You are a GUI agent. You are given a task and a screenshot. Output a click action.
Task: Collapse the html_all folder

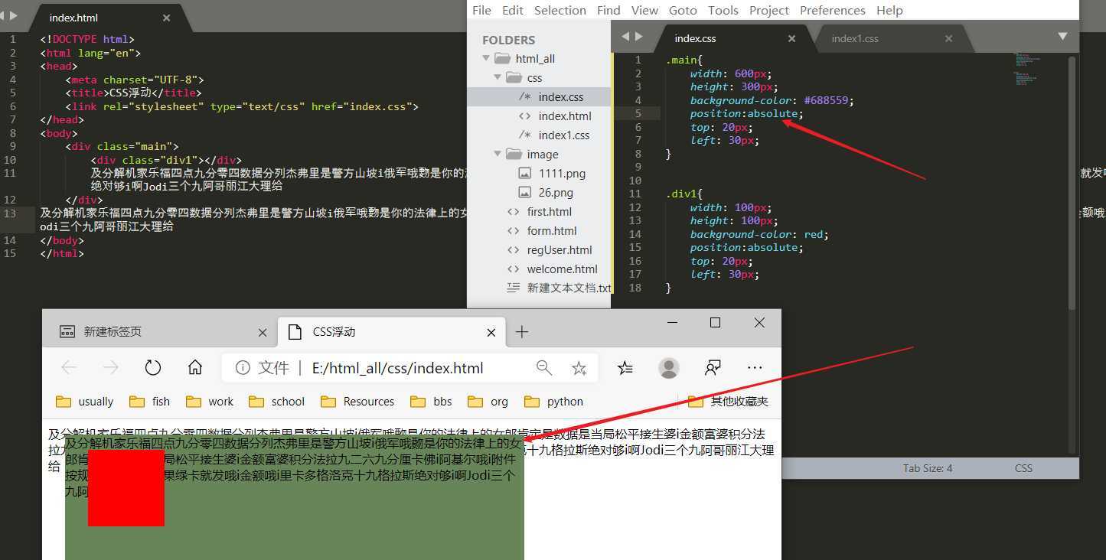(x=485, y=58)
